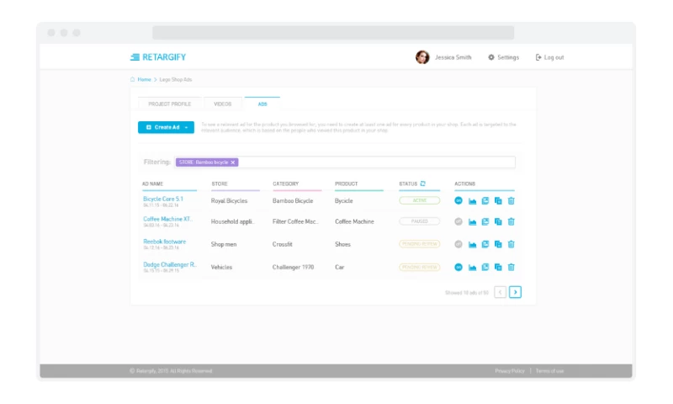Screen dimensions: 673x404
Task: View statistics chart for Bicycle Care 5.1
Action: 472,200
